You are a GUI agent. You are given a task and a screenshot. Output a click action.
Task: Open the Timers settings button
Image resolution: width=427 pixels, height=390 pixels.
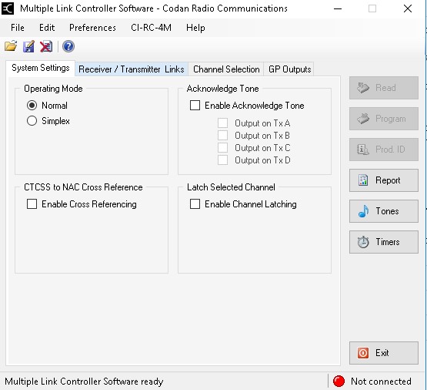[384, 242]
